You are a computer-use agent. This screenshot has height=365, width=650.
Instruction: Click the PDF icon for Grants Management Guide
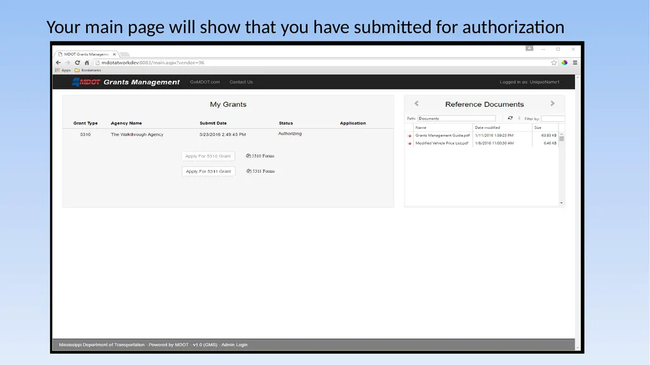410,136
